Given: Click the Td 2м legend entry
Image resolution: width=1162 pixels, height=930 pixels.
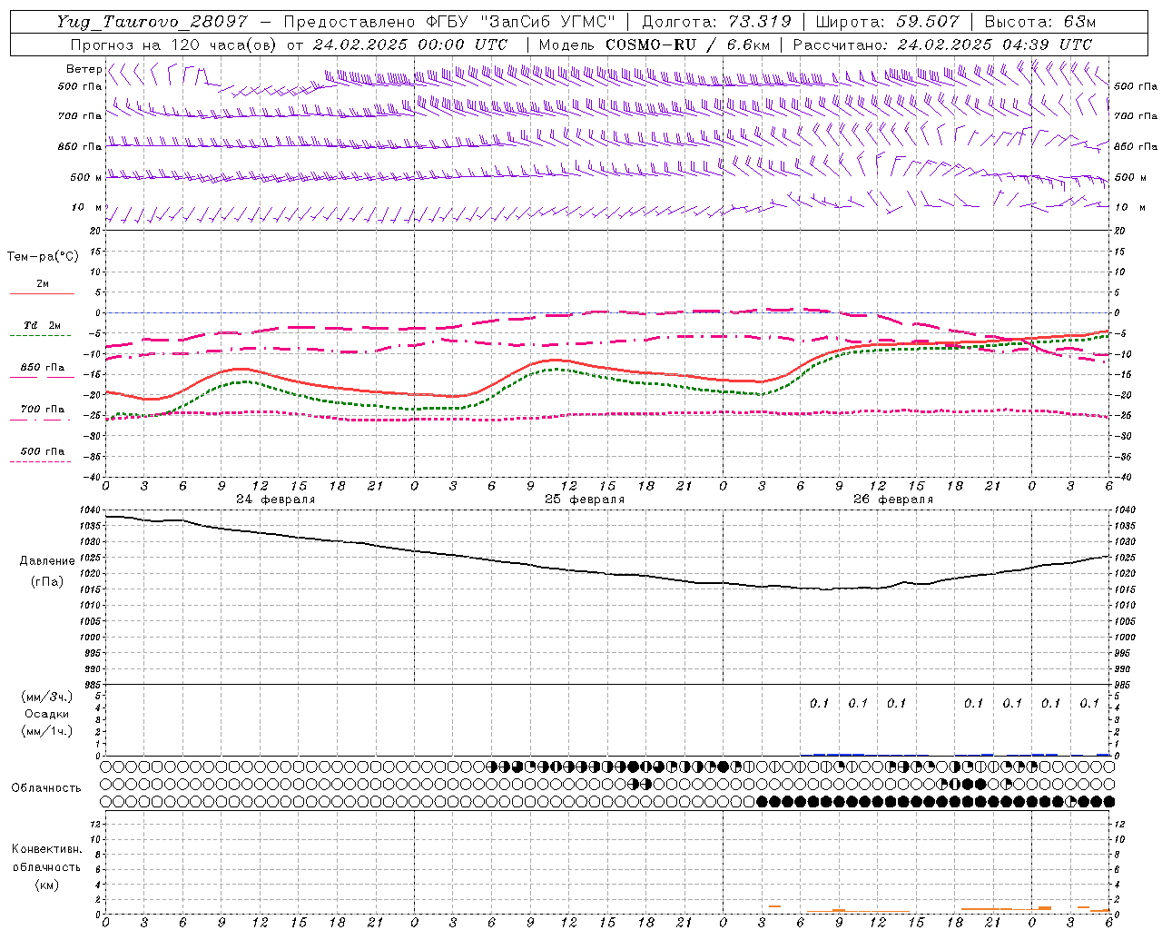Looking at the screenshot, I should (x=43, y=325).
